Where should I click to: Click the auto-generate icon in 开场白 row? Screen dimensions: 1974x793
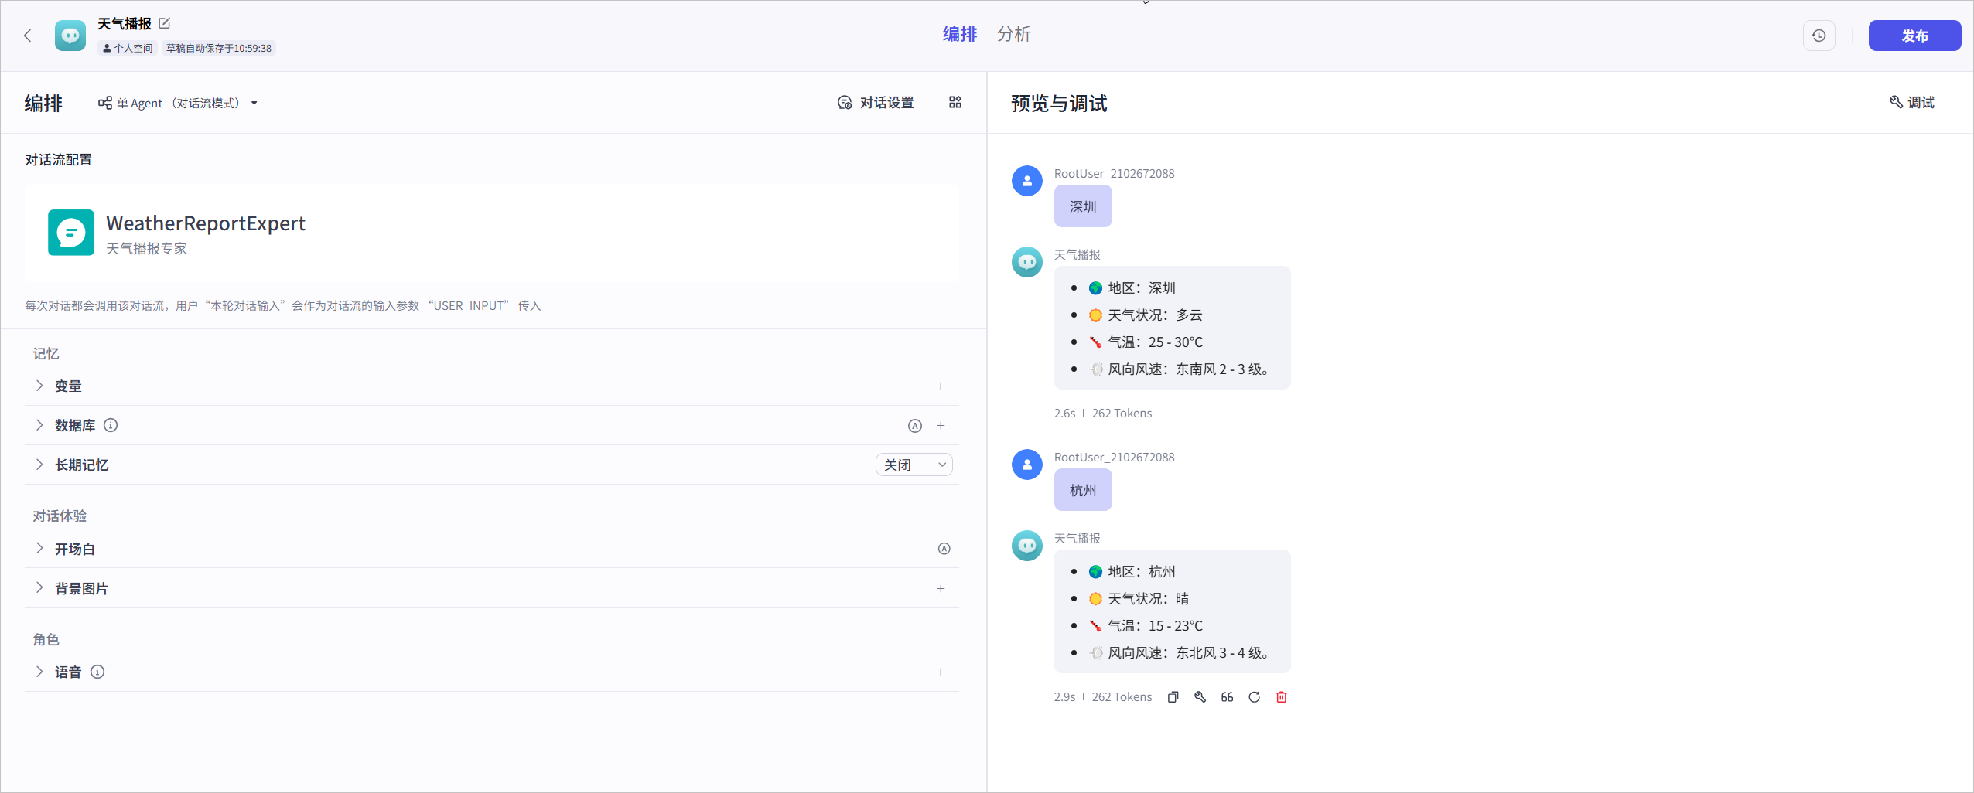tap(944, 549)
